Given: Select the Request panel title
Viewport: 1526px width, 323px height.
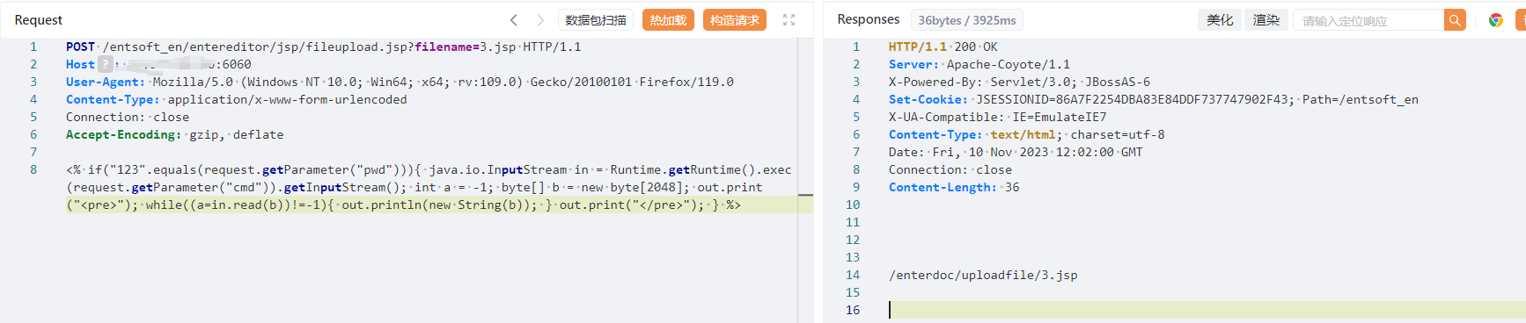Looking at the screenshot, I should click(39, 20).
